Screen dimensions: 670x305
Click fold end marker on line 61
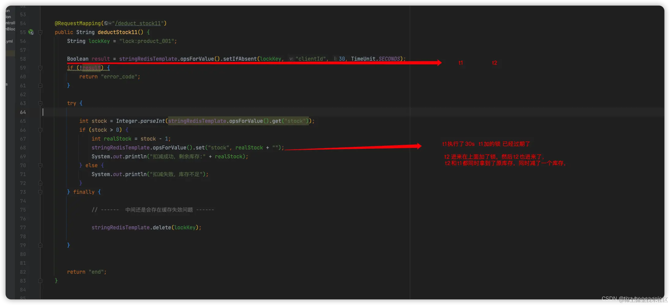(40, 85)
